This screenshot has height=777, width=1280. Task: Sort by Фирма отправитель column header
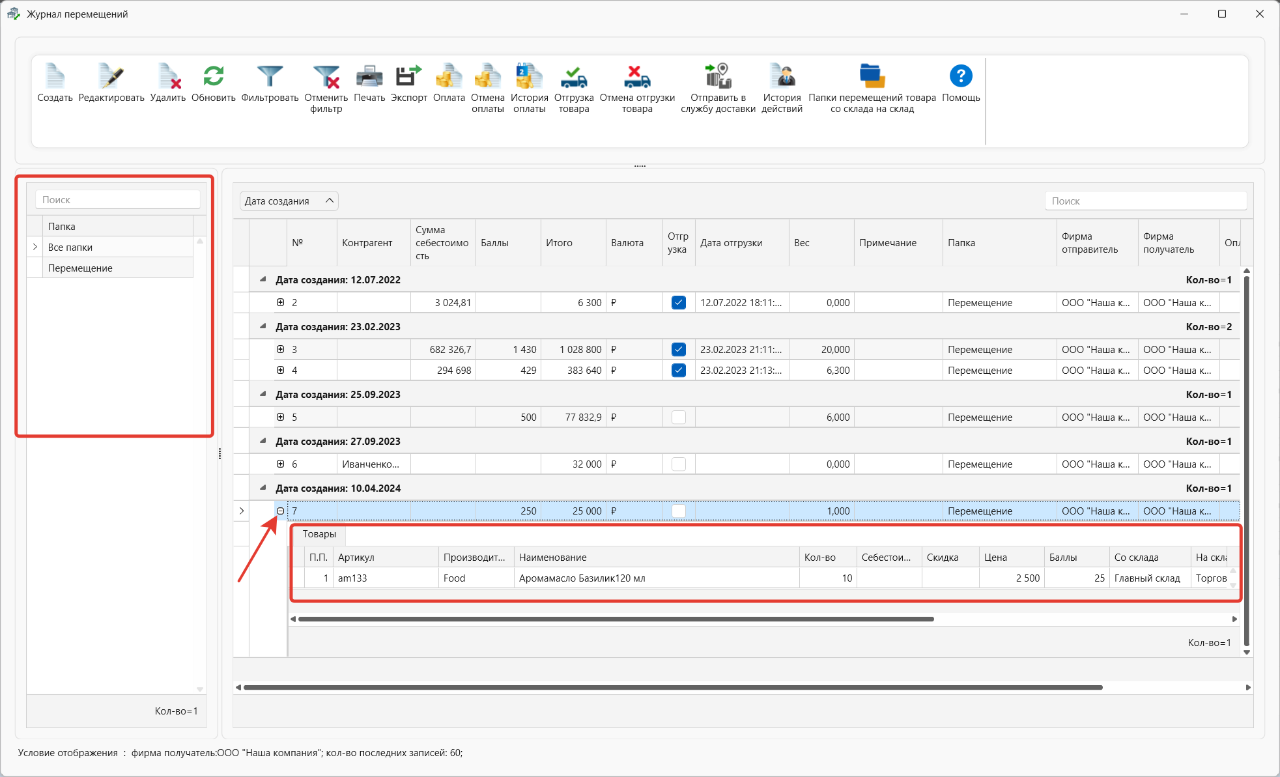coord(1097,242)
